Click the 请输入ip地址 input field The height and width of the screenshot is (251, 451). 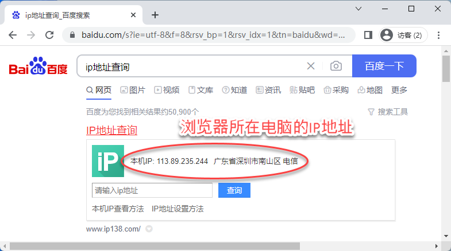coord(152,190)
